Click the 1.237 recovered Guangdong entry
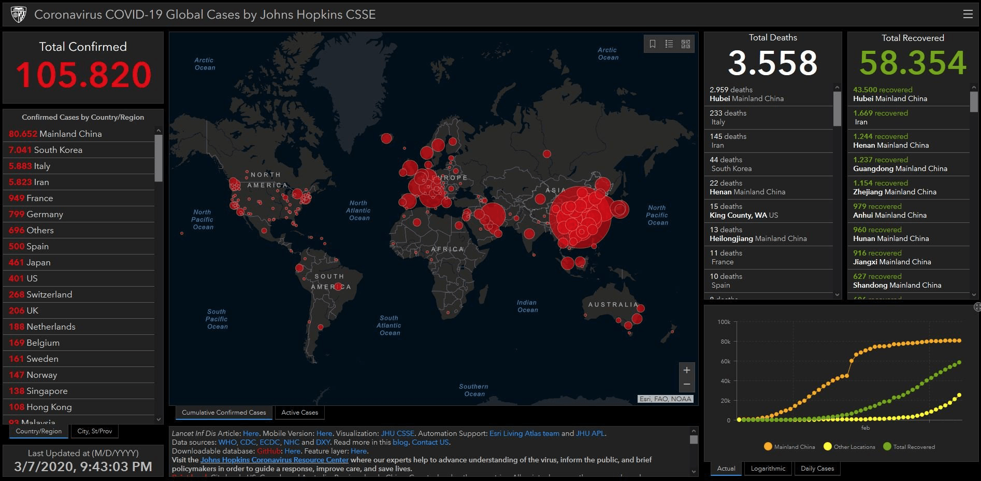 [909, 164]
